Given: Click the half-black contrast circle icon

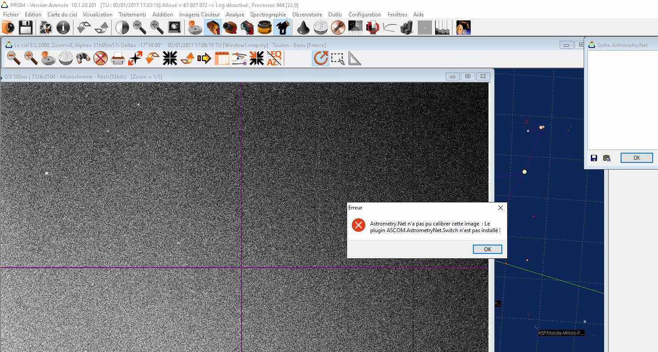Looking at the screenshot, I should 122,28.
